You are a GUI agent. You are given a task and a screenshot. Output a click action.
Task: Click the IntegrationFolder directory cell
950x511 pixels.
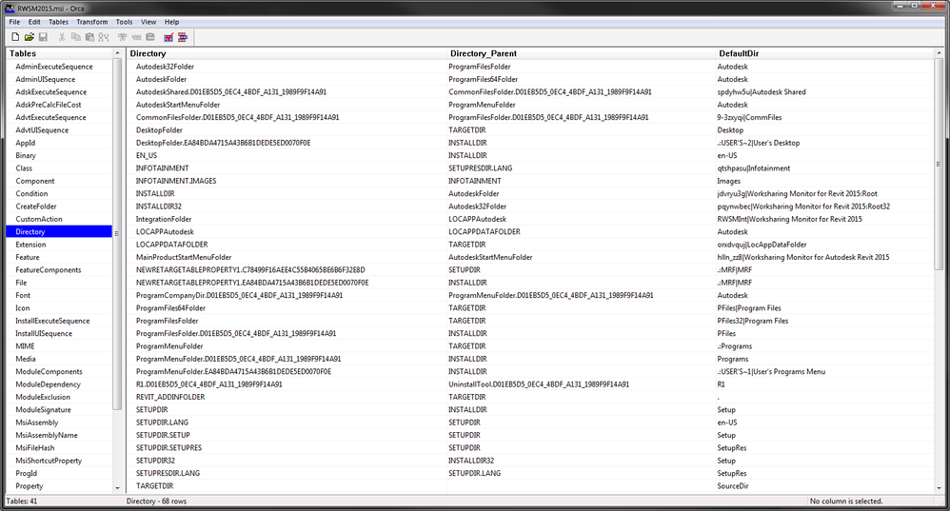[x=164, y=219]
